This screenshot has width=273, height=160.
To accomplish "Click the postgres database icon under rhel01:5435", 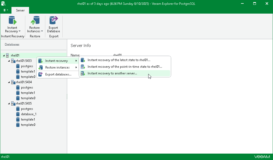I will pyautogui.click(x=18, y=109).
